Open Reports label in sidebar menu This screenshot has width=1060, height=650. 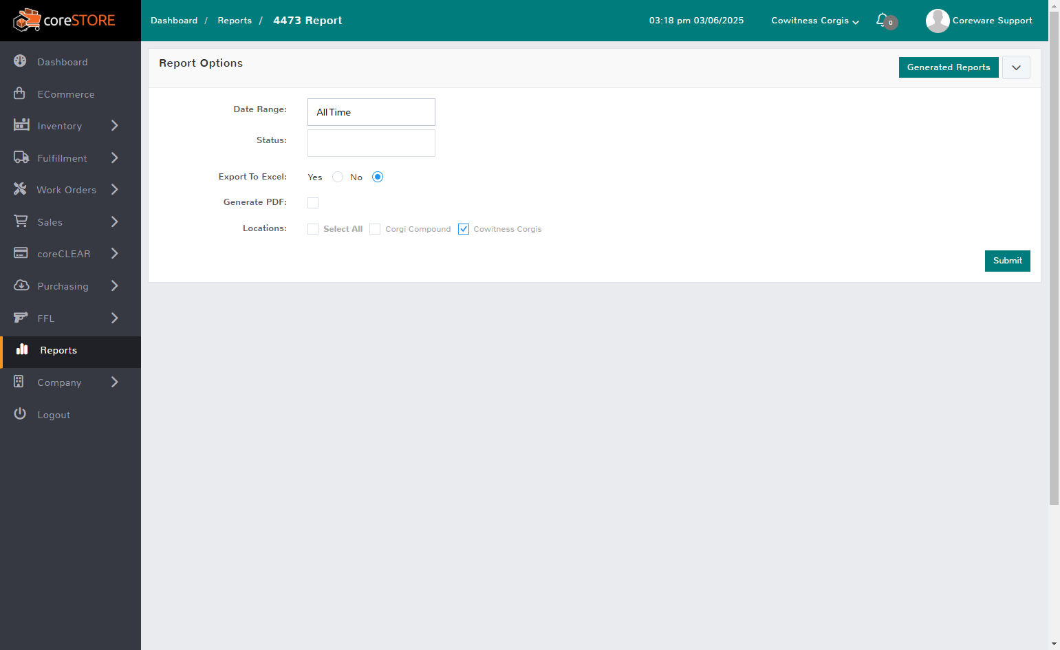(x=58, y=350)
